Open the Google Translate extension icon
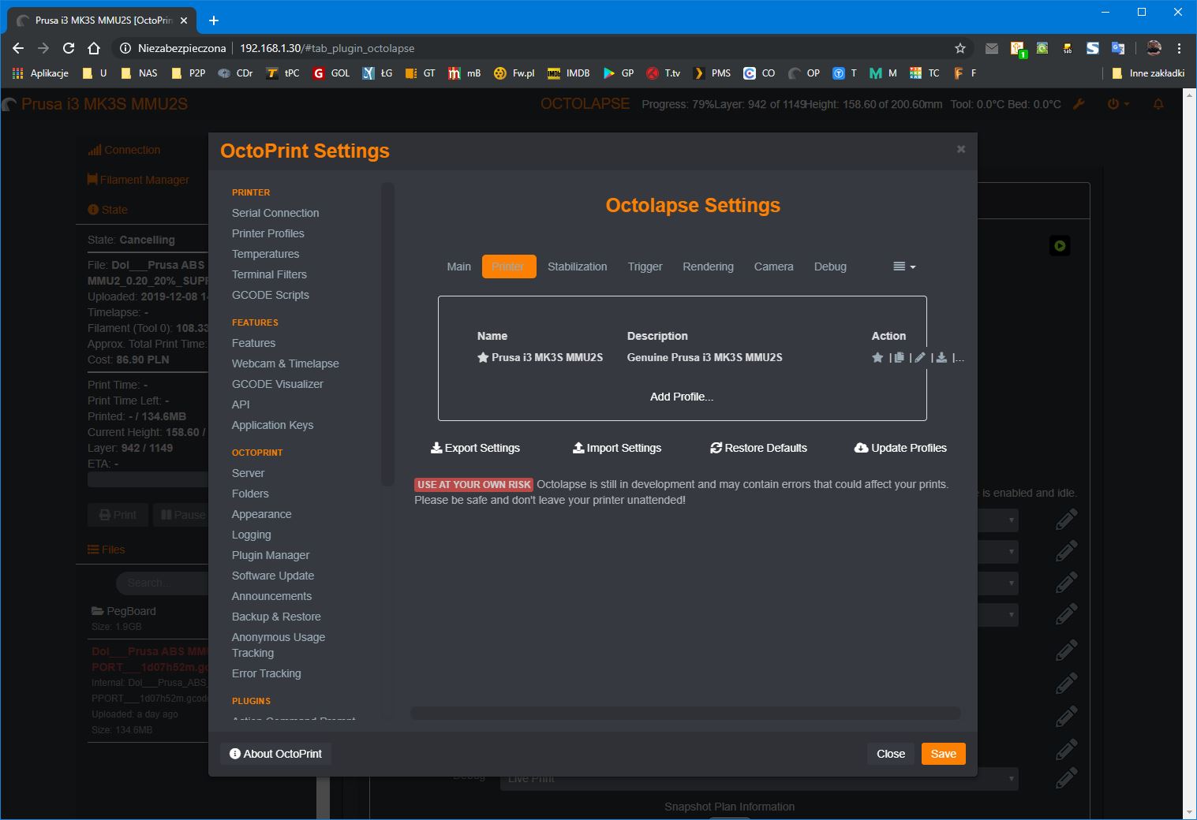 (x=1118, y=48)
